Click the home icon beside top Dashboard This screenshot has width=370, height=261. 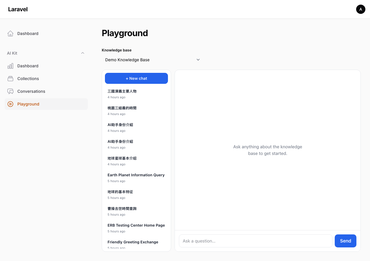tap(10, 34)
